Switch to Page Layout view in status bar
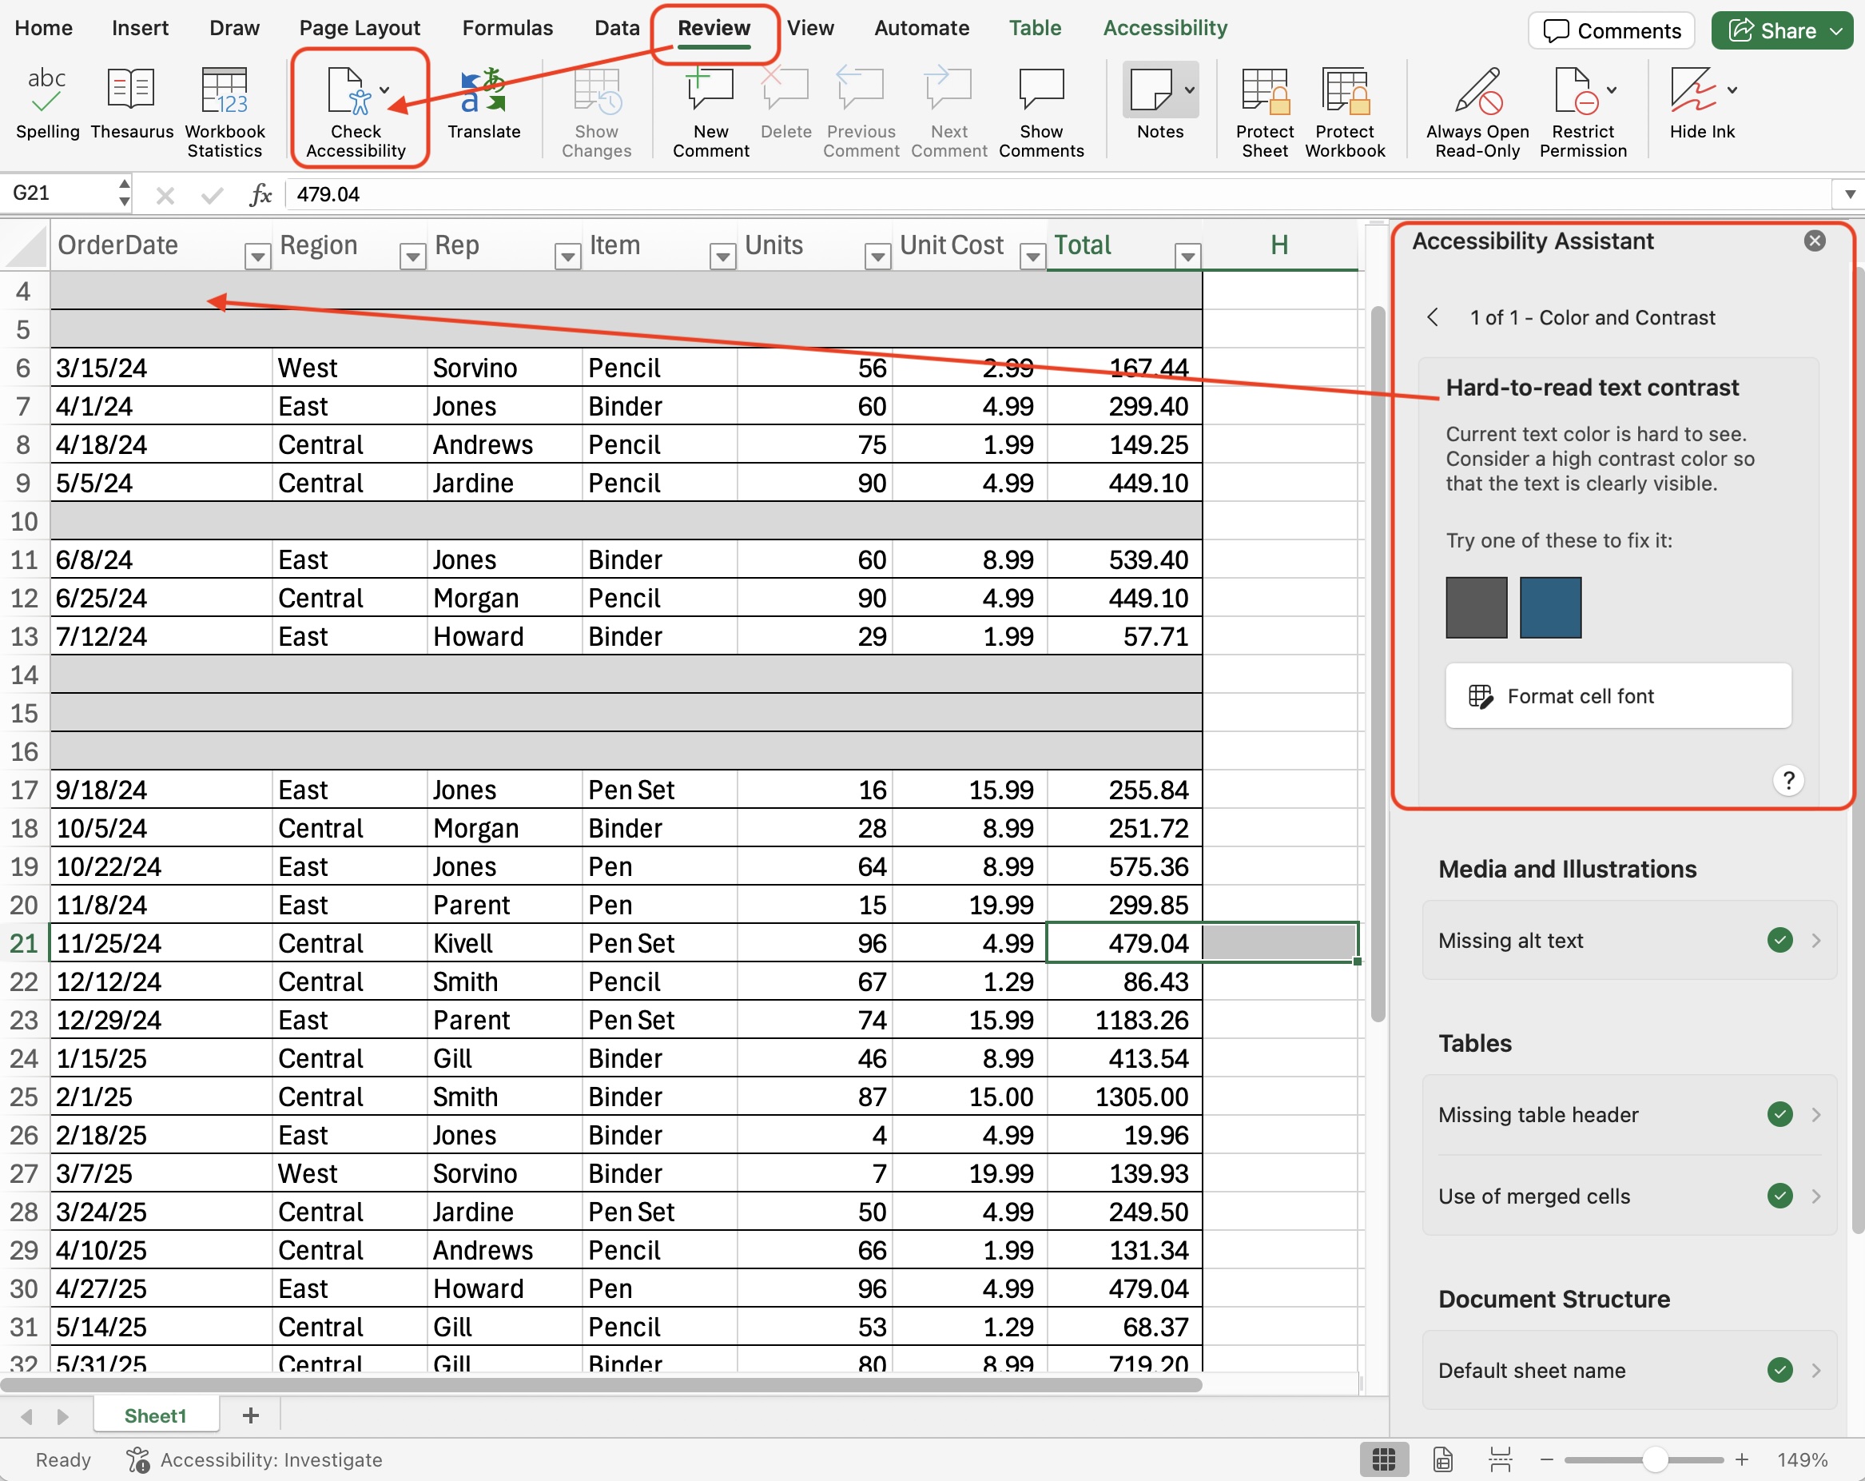 pos(1442,1459)
